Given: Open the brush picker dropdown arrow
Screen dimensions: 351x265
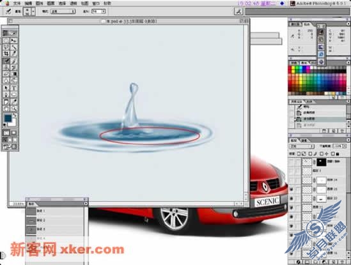Looking at the screenshot, I should (x=33, y=11).
